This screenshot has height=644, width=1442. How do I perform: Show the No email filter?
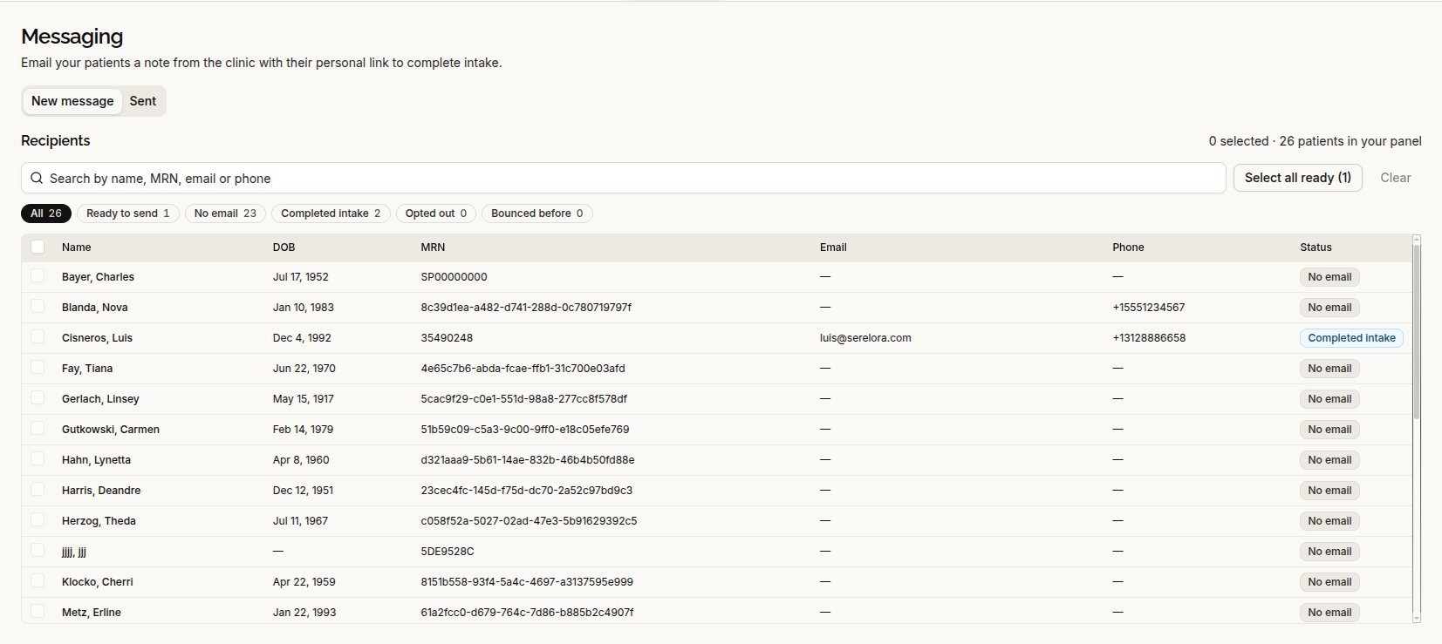225,214
